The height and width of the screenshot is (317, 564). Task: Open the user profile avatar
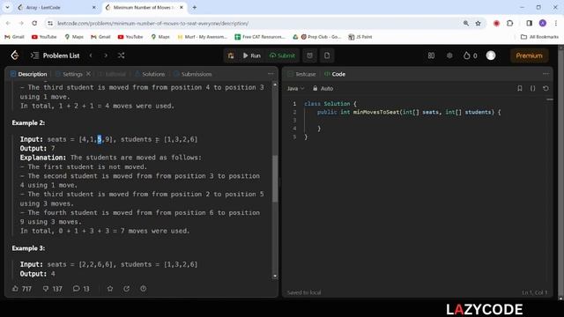click(x=491, y=55)
